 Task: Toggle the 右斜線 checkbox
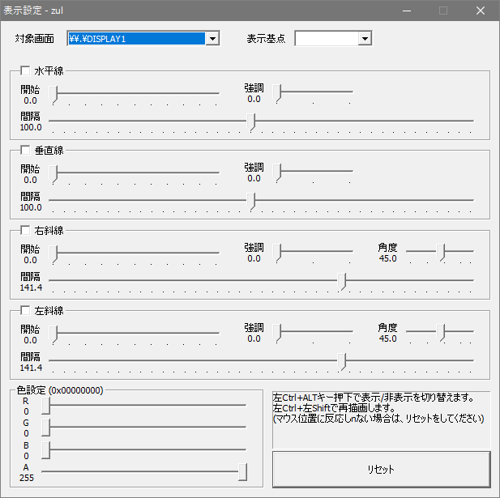pos(24,230)
